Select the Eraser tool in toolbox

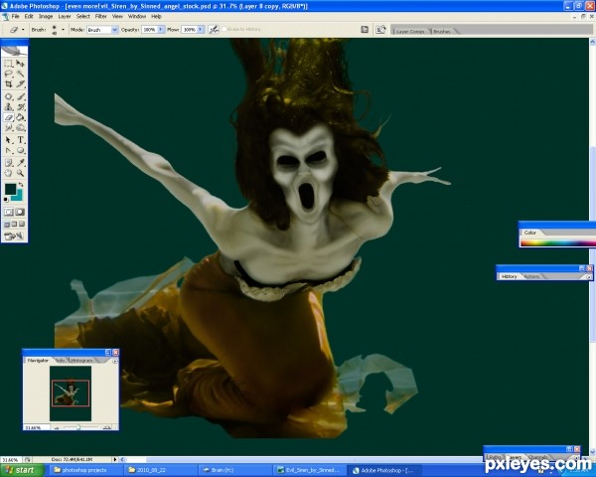pyautogui.click(x=8, y=117)
